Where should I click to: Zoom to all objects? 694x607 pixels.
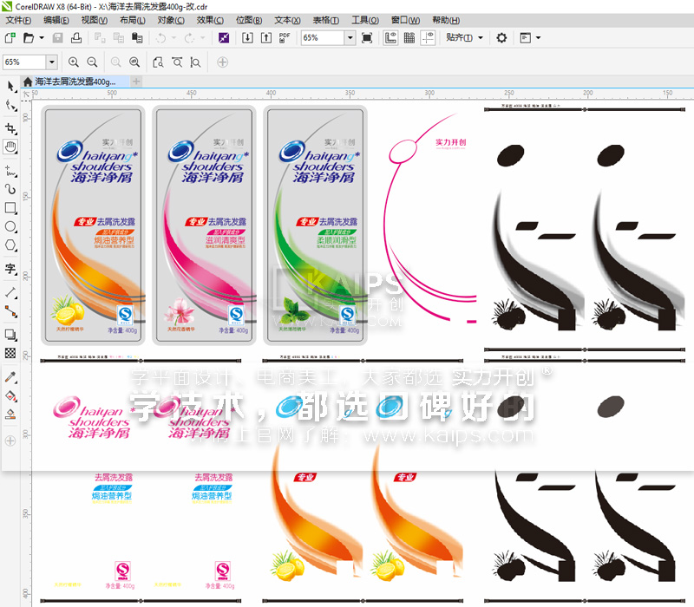[134, 62]
